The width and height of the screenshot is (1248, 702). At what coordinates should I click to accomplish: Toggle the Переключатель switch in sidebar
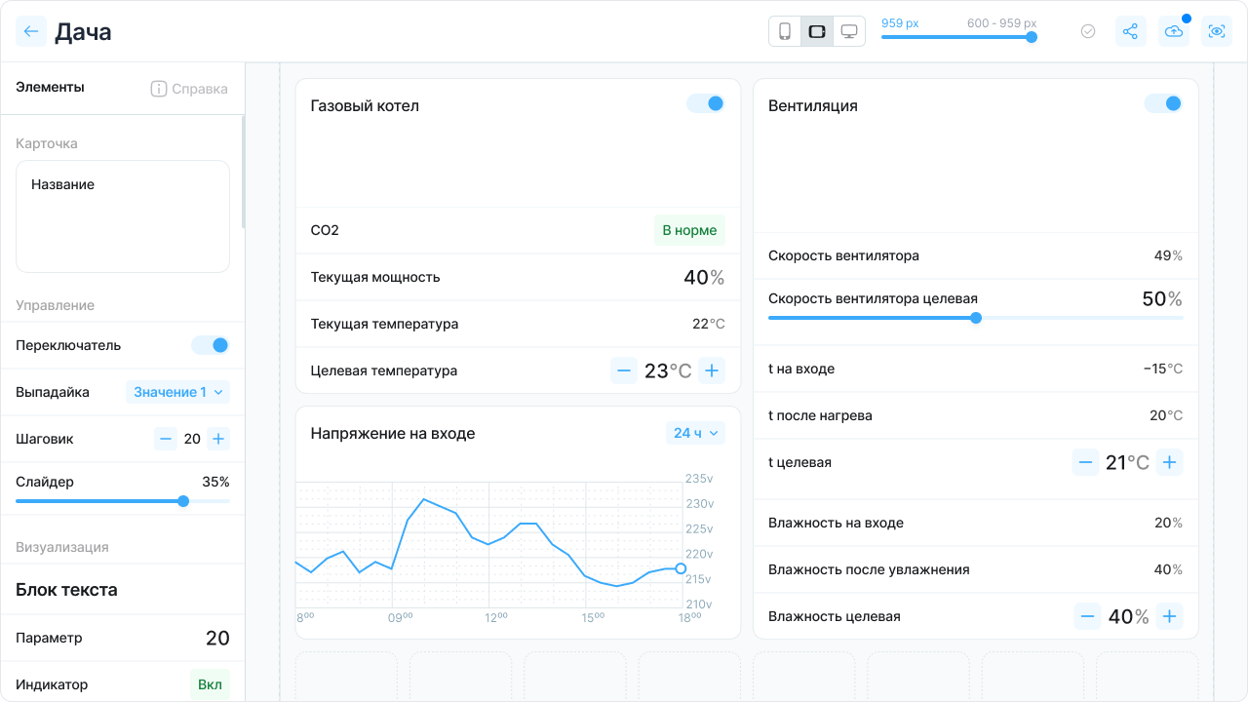coord(211,345)
